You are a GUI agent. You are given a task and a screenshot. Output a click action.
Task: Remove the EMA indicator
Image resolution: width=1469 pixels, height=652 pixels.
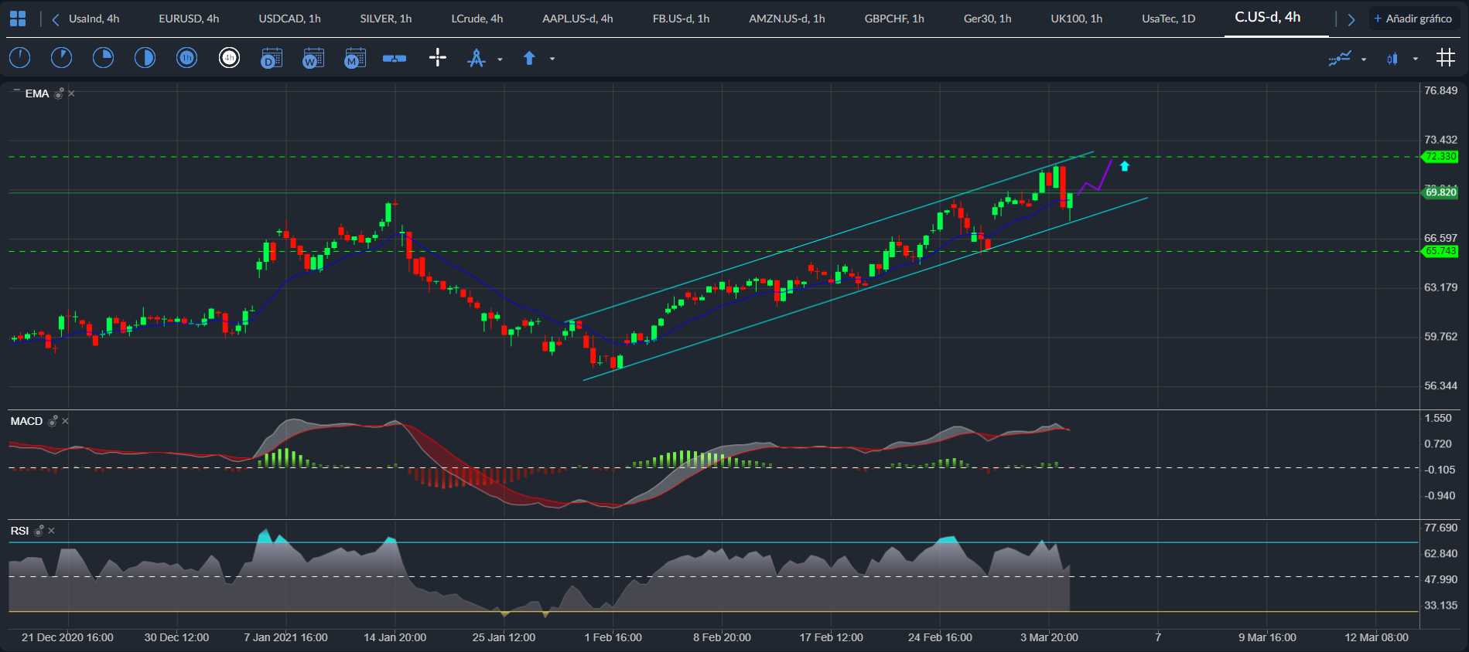point(72,93)
